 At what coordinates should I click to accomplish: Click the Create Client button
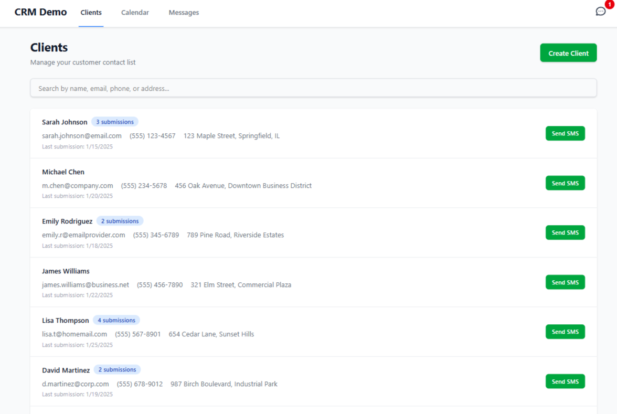tap(568, 52)
